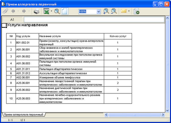Minimize the report window

pos(155,4)
